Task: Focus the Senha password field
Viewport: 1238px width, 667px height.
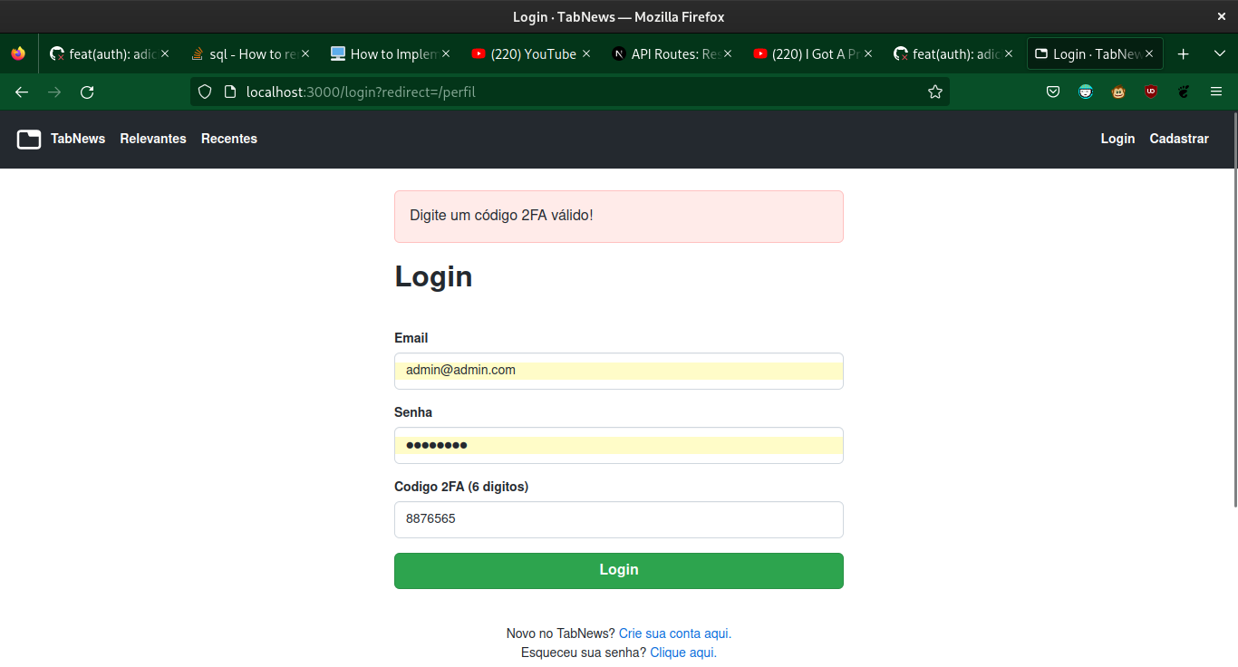Action: tap(619, 445)
